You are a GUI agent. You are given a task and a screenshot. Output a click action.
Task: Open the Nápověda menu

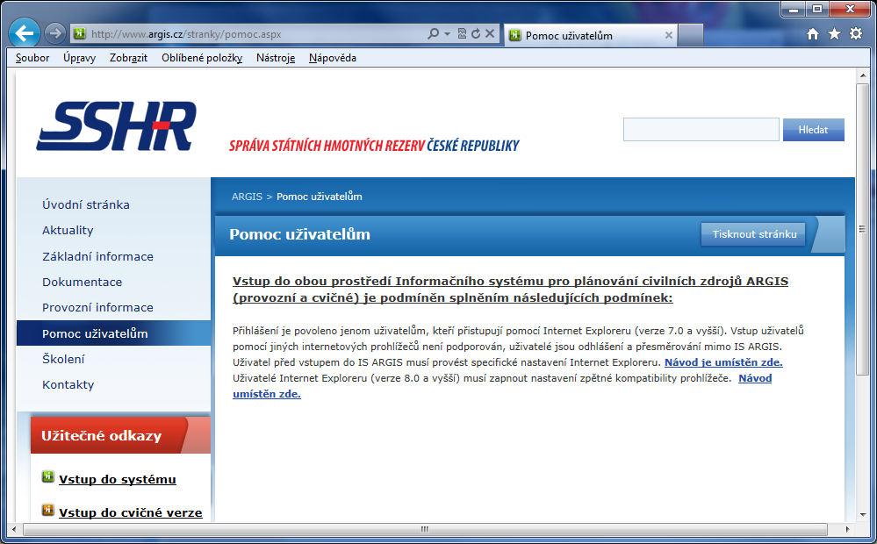(333, 58)
